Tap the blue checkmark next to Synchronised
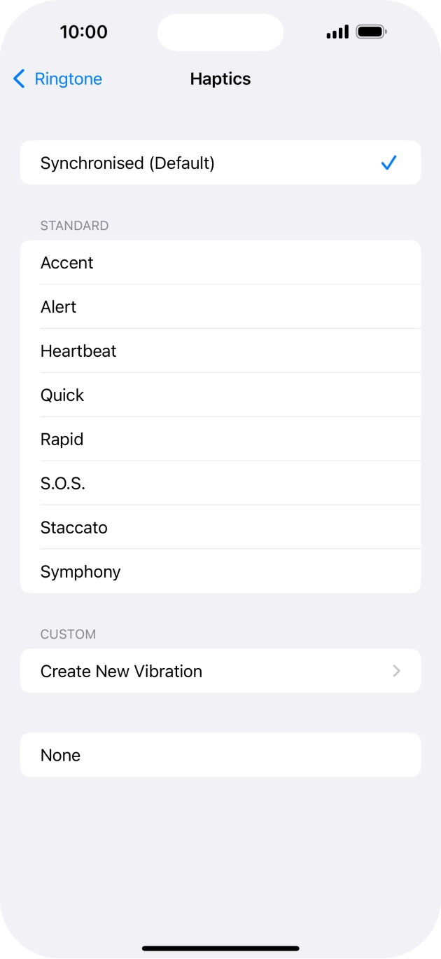The image size is (441, 959). point(389,163)
